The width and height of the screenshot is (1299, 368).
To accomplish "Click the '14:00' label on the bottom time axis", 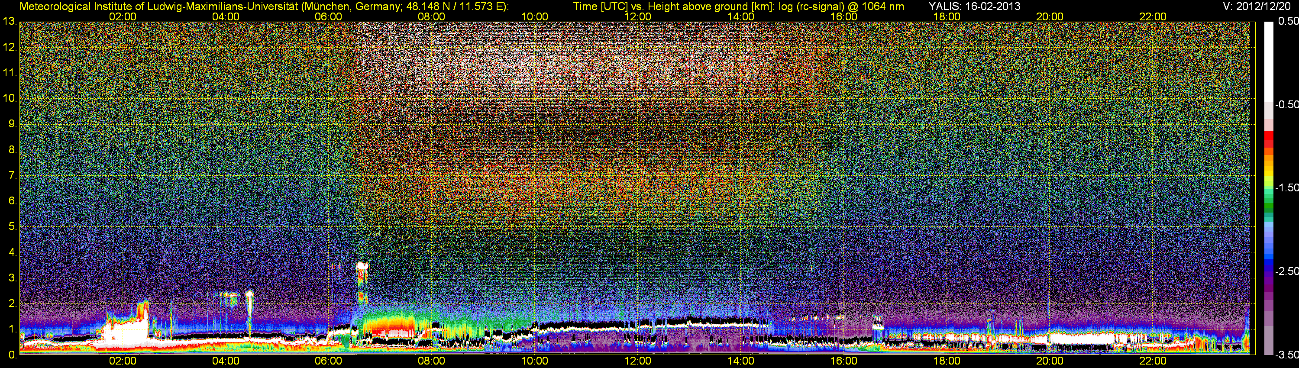I will pos(741,361).
